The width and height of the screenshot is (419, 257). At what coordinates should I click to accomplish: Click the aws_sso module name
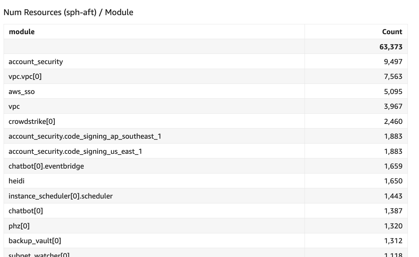[x=22, y=92]
